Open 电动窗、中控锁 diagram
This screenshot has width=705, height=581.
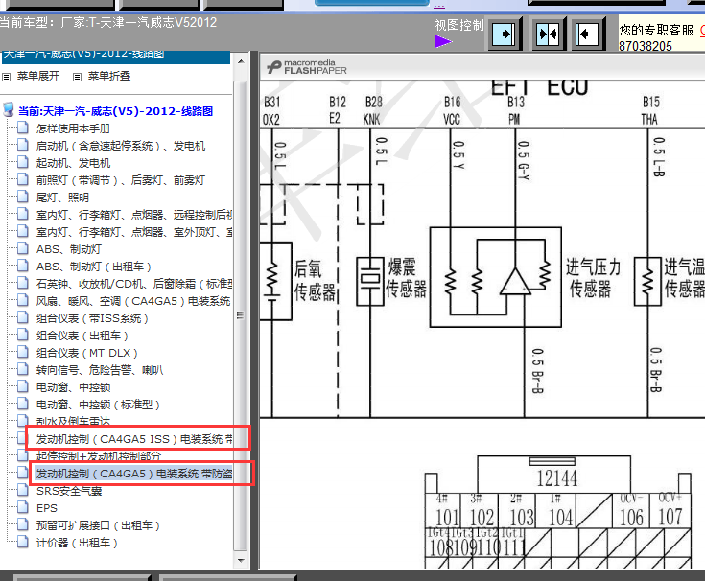pos(73,387)
